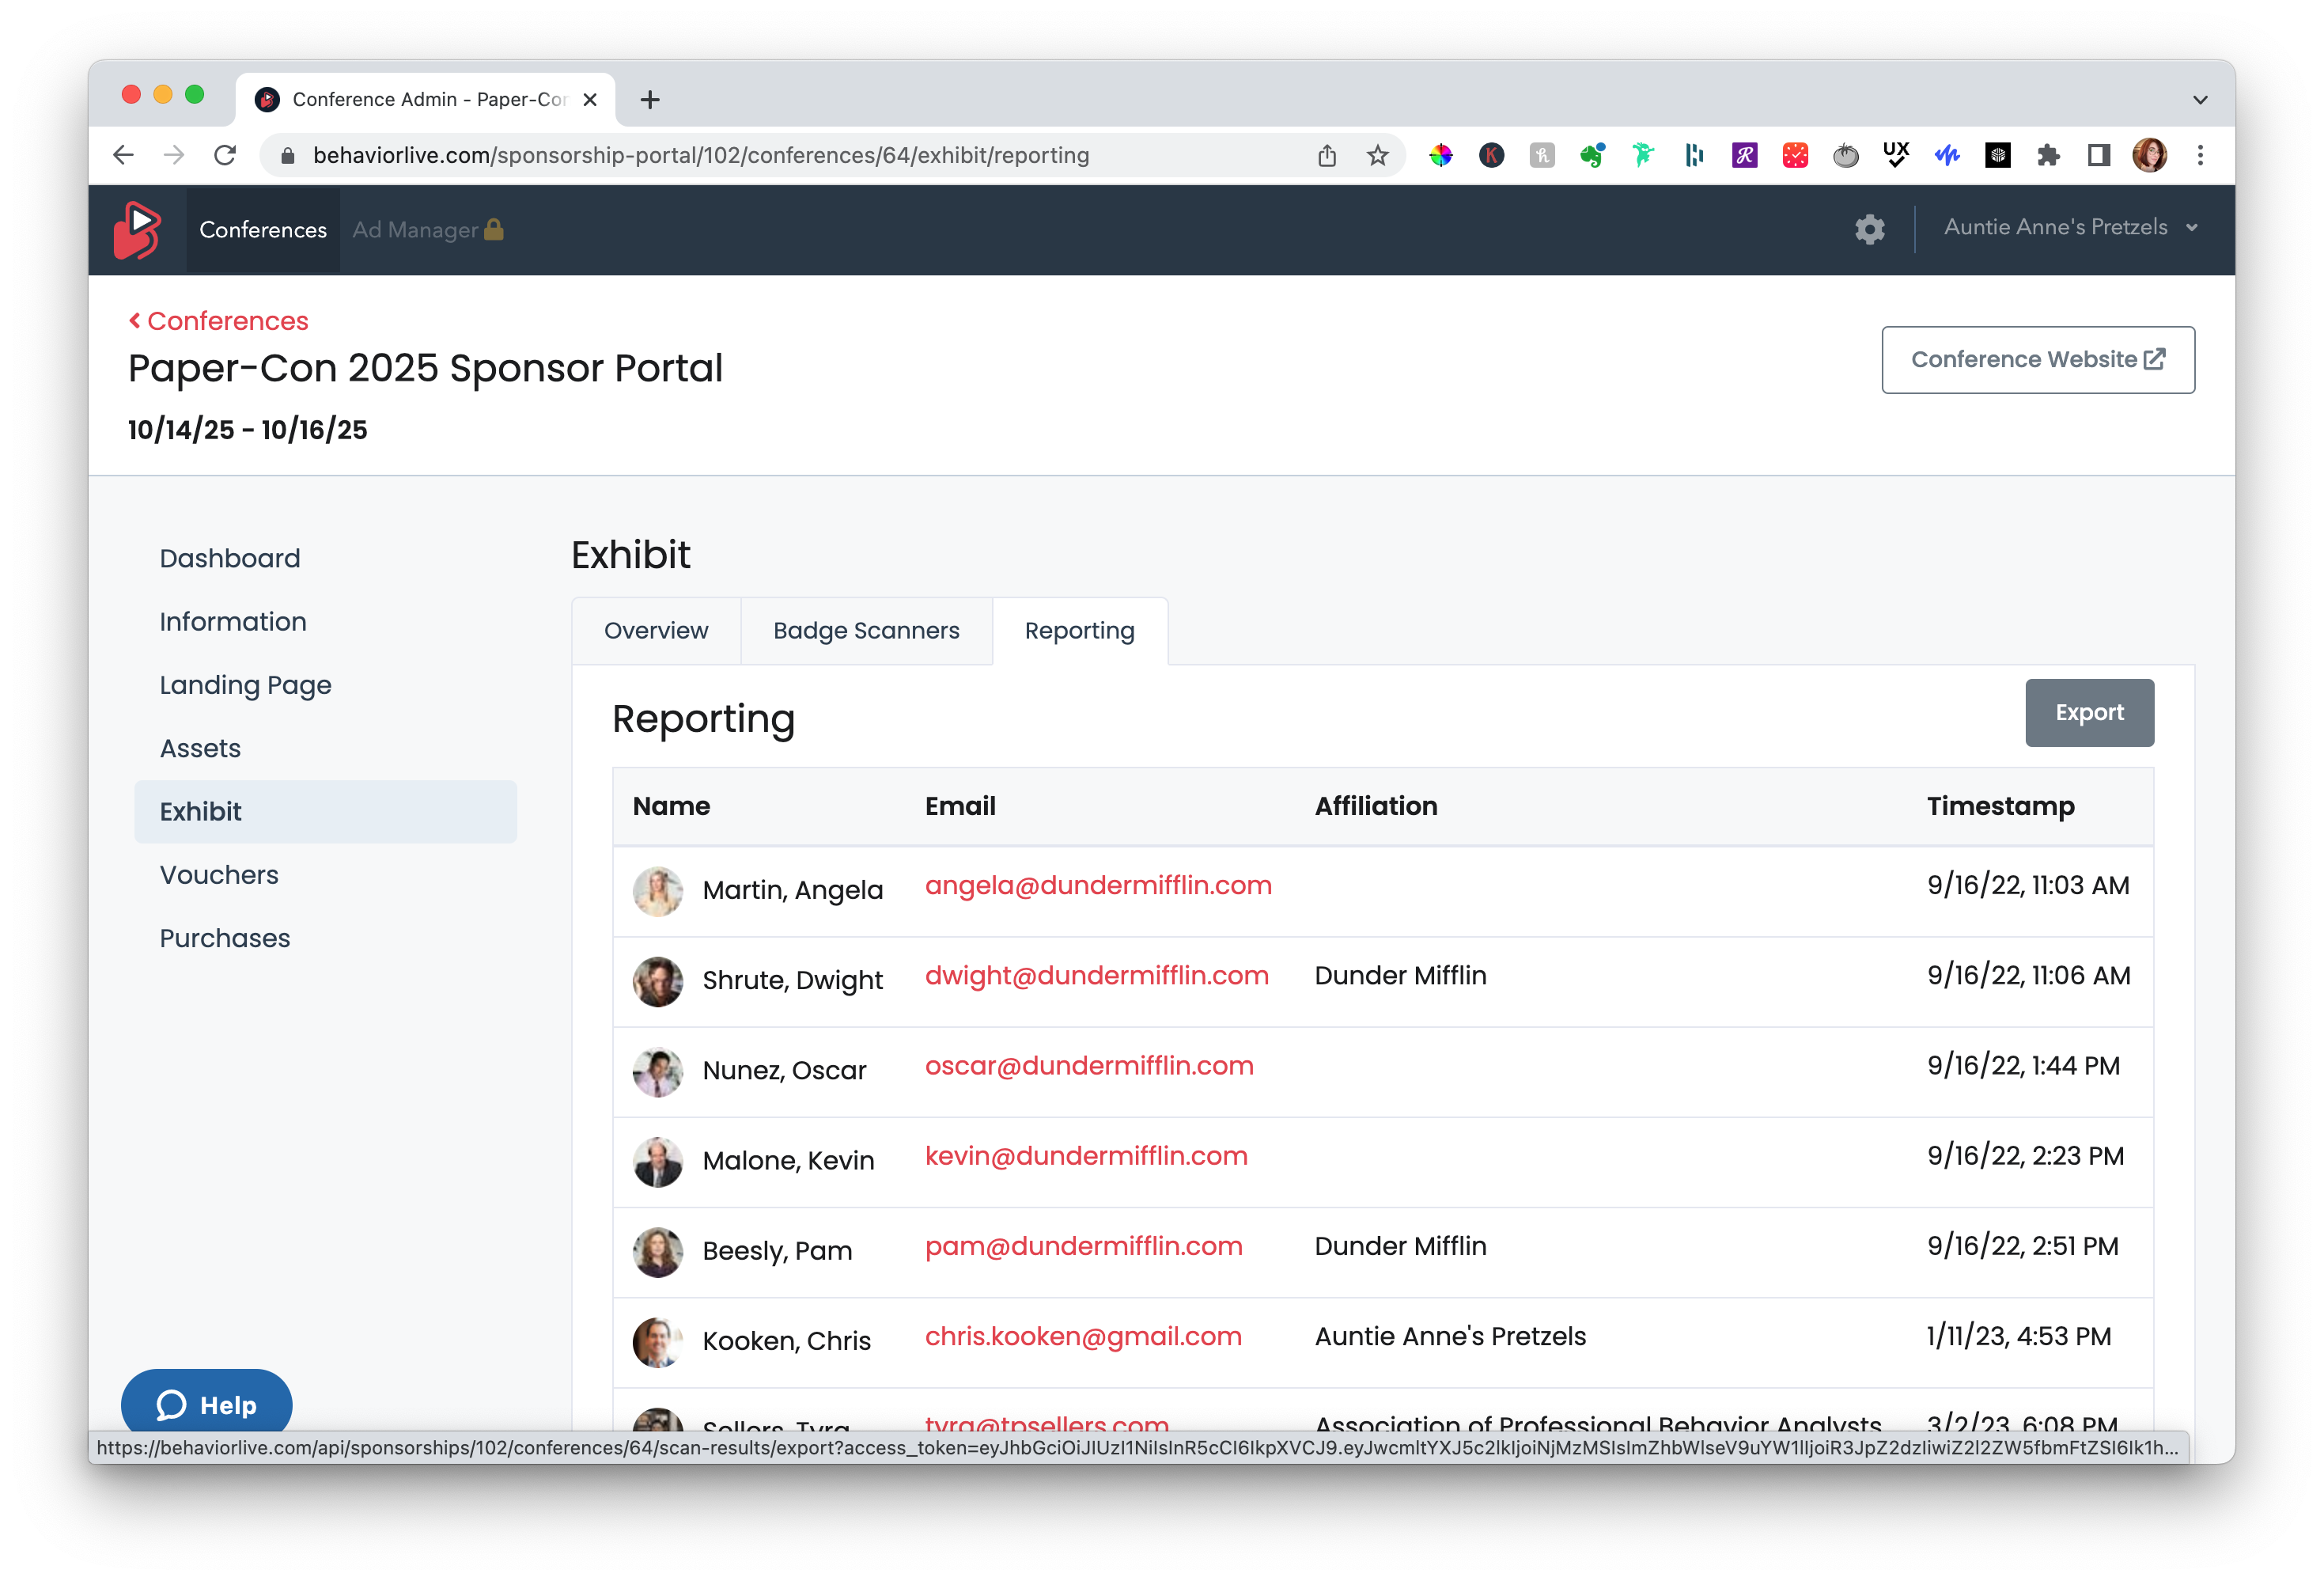Open the Conference Website link button
Image resolution: width=2324 pixels, height=1581 pixels.
coord(2037,359)
